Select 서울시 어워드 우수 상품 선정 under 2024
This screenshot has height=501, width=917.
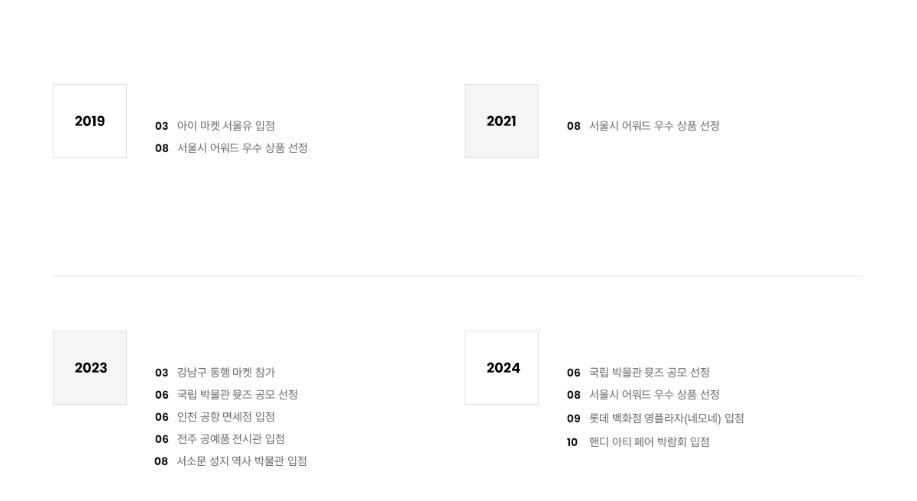[x=654, y=395]
